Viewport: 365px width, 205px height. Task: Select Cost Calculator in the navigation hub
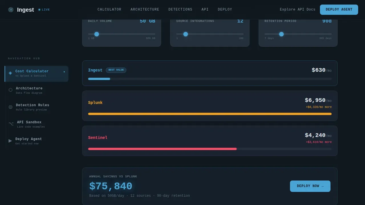[36, 73]
